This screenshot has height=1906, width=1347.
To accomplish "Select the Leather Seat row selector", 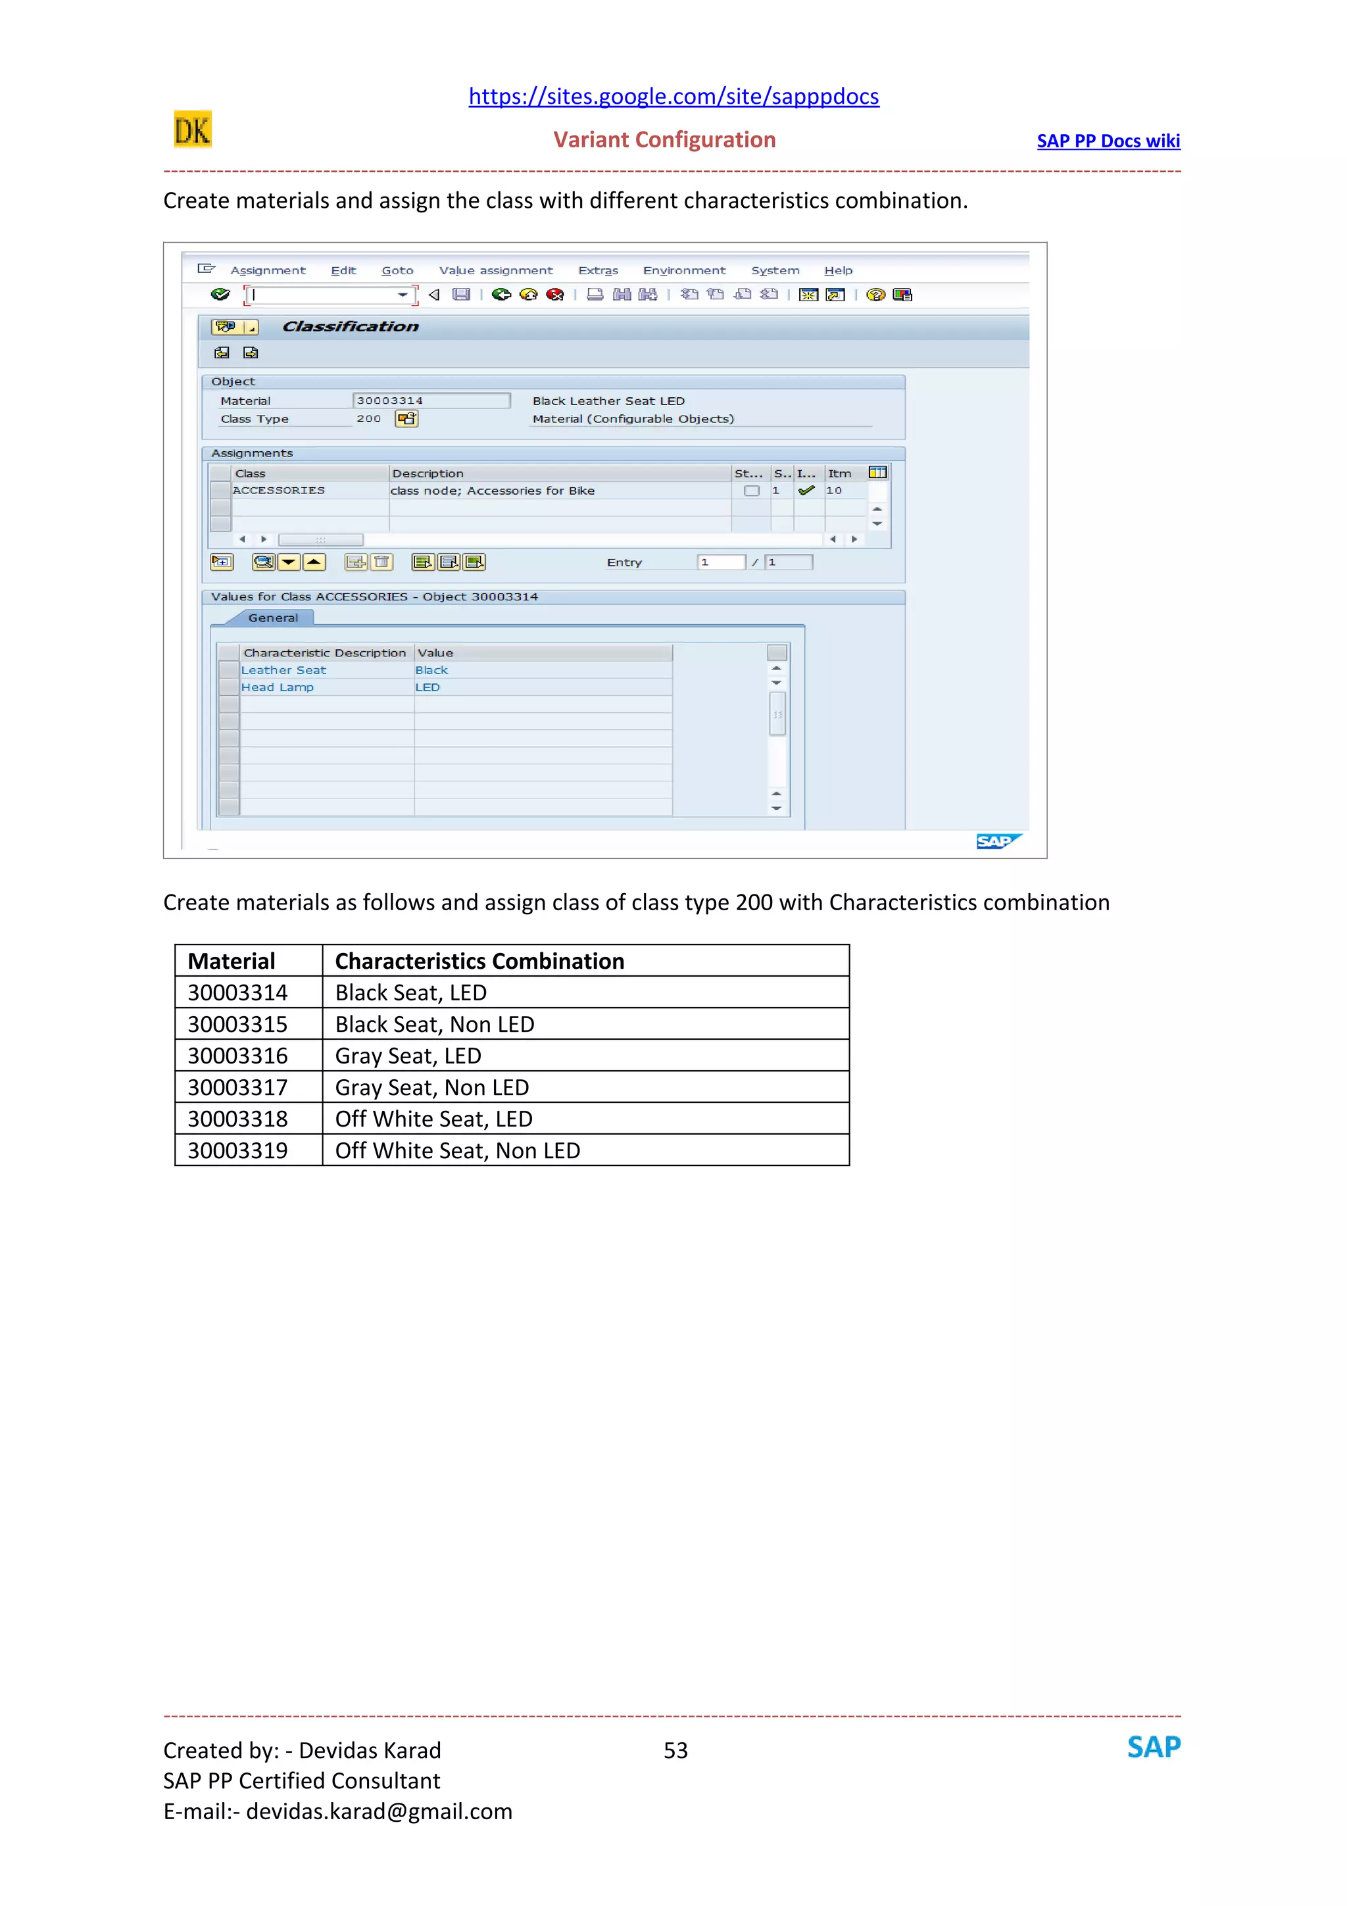I will pyautogui.click(x=229, y=670).
